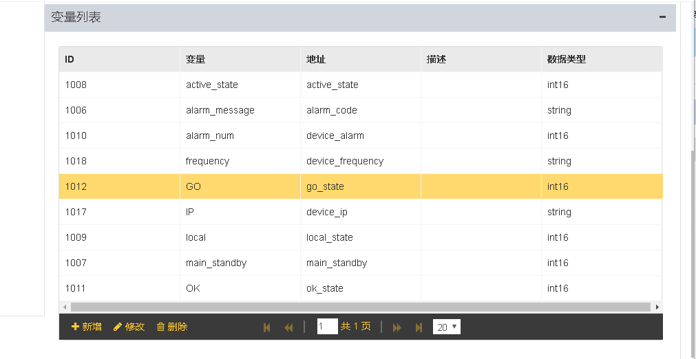Click the horizontal scrollbar right arrow
The height and width of the screenshot is (359, 696).
pos(657,307)
